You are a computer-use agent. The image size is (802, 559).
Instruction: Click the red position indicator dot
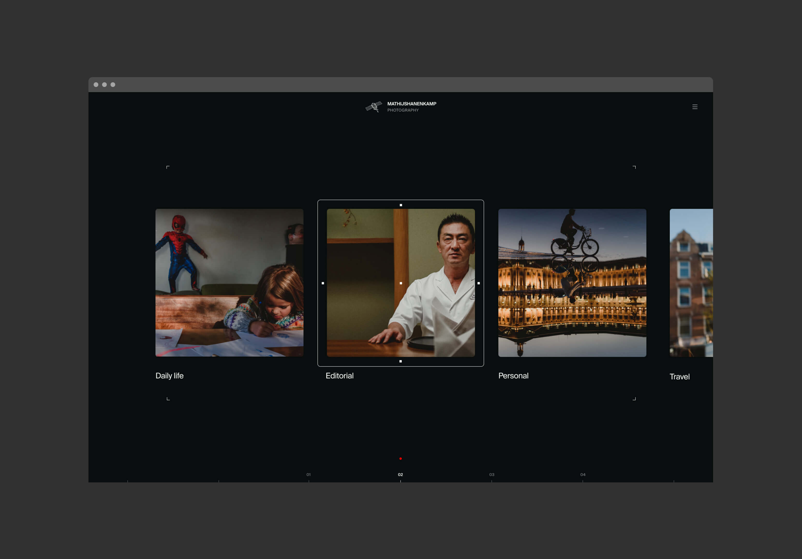point(400,458)
